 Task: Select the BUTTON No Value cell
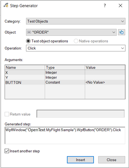(105, 82)
